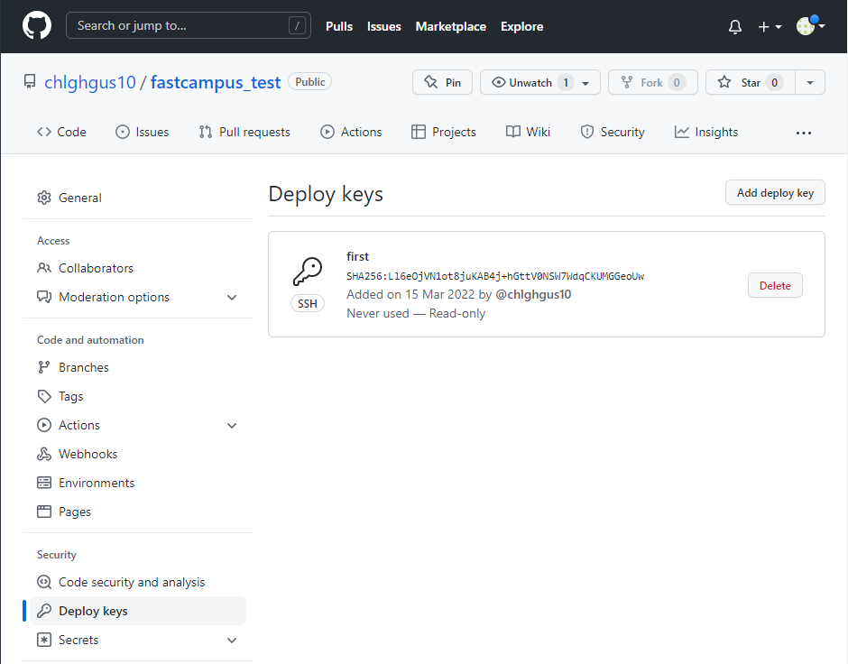Screen dimensions: 848x664
Task: Pin the repository
Action: (442, 82)
